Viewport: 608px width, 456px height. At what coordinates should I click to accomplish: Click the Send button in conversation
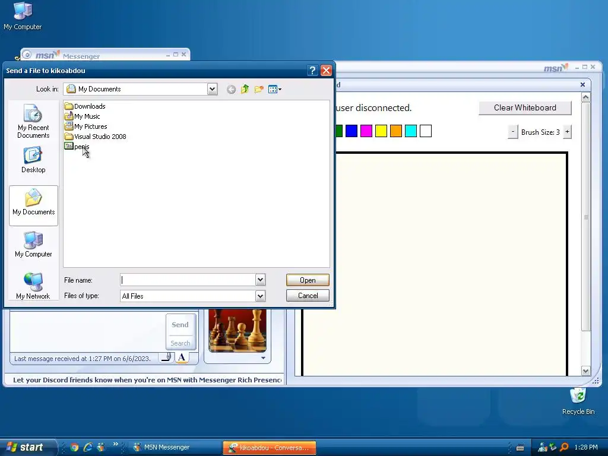coord(180,325)
